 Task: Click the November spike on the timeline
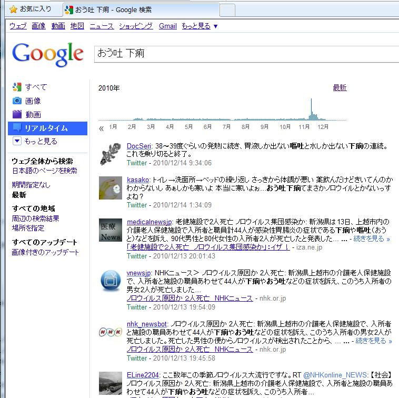(311, 109)
